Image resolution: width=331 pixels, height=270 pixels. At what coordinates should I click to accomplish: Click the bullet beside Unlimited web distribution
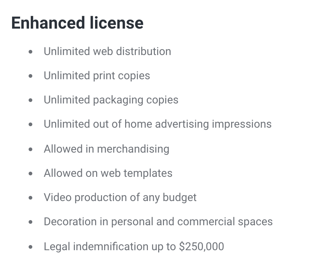pyautogui.click(x=30, y=52)
